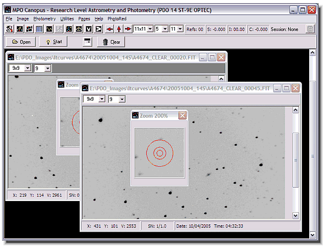Click the scroll down arrow of the main workspace
The width and height of the screenshot is (325, 248).
click(312, 235)
